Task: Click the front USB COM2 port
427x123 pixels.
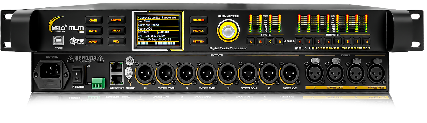Action: pyautogui.click(x=58, y=41)
